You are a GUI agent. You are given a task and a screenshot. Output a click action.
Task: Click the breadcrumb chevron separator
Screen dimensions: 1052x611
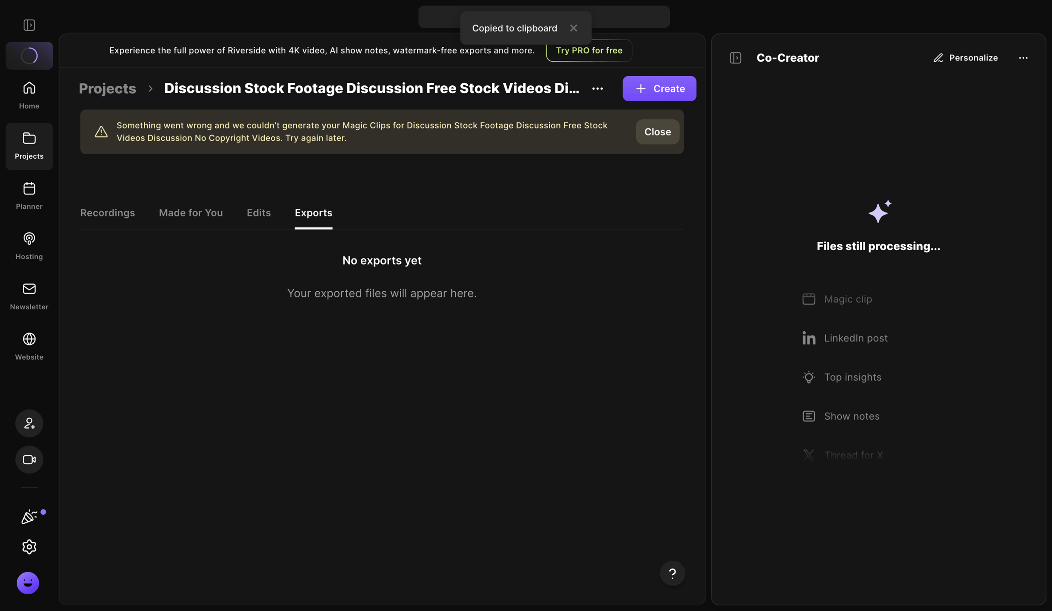point(150,88)
